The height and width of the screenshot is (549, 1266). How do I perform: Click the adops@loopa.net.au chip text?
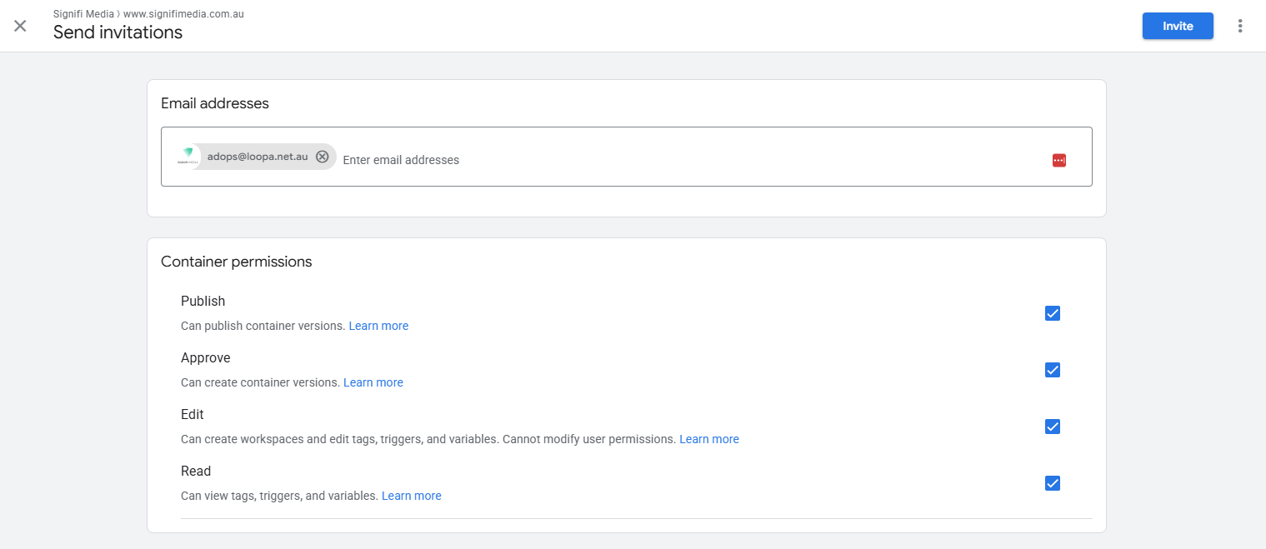[258, 157]
